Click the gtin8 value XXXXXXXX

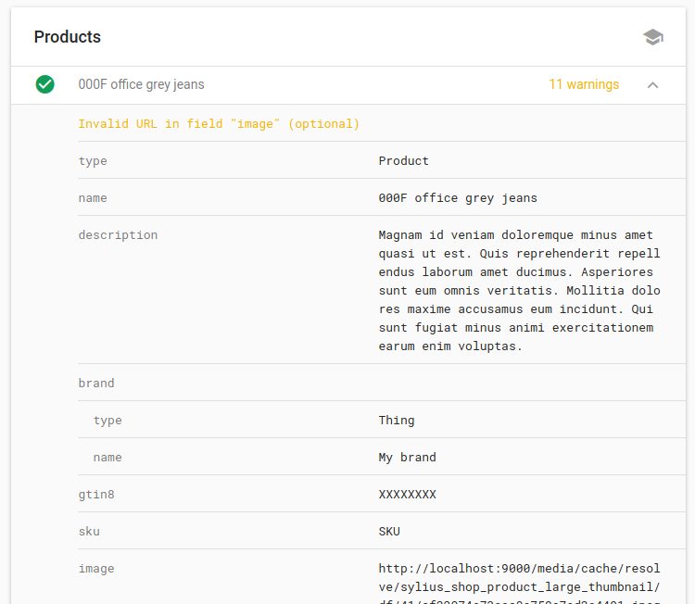click(x=407, y=494)
